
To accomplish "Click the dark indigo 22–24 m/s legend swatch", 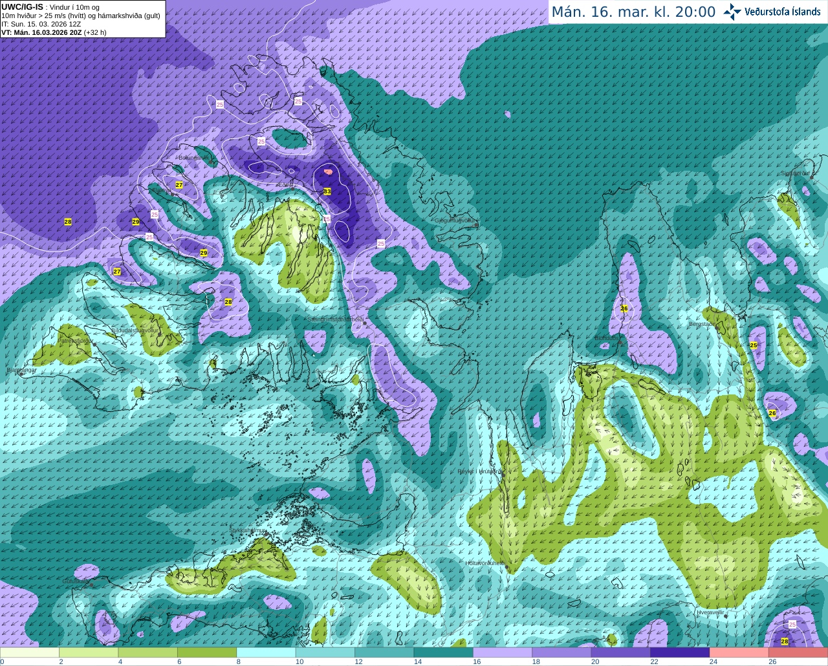I will (x=680, y=652).
